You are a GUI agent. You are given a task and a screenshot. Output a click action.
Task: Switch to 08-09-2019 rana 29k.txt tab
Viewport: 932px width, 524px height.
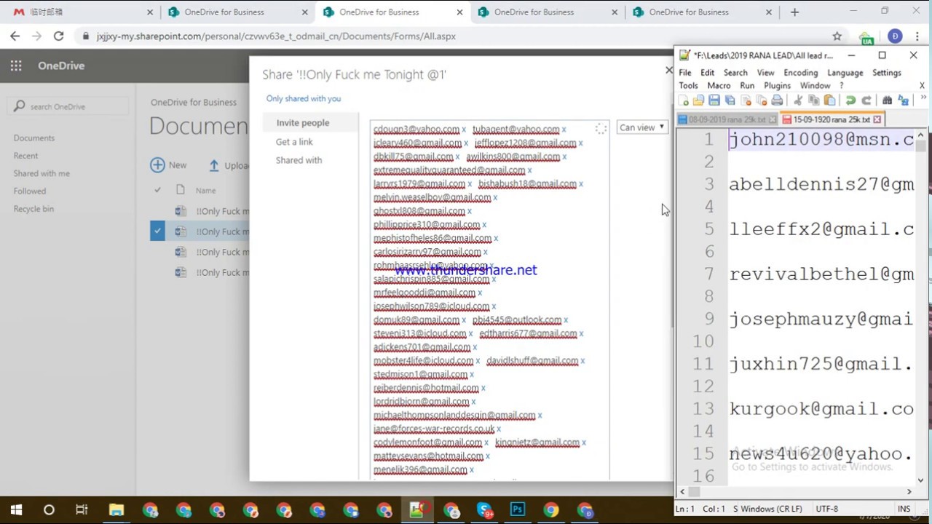(x=726, y=119)
